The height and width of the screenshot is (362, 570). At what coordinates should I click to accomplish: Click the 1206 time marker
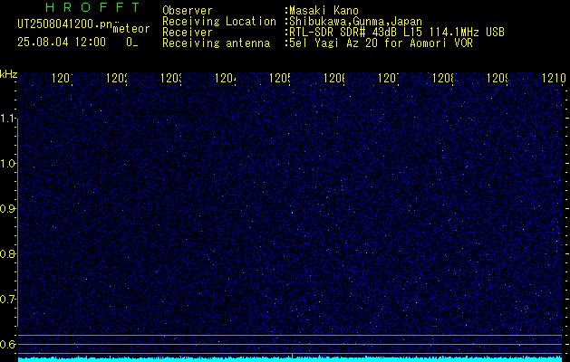point(334,78)
